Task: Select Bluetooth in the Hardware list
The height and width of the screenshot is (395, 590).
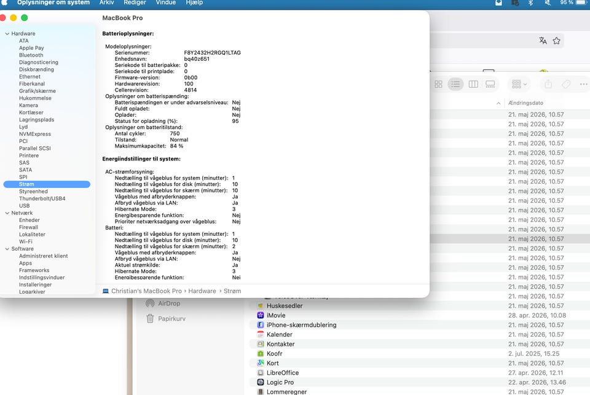Action: [x=31, y=55]
